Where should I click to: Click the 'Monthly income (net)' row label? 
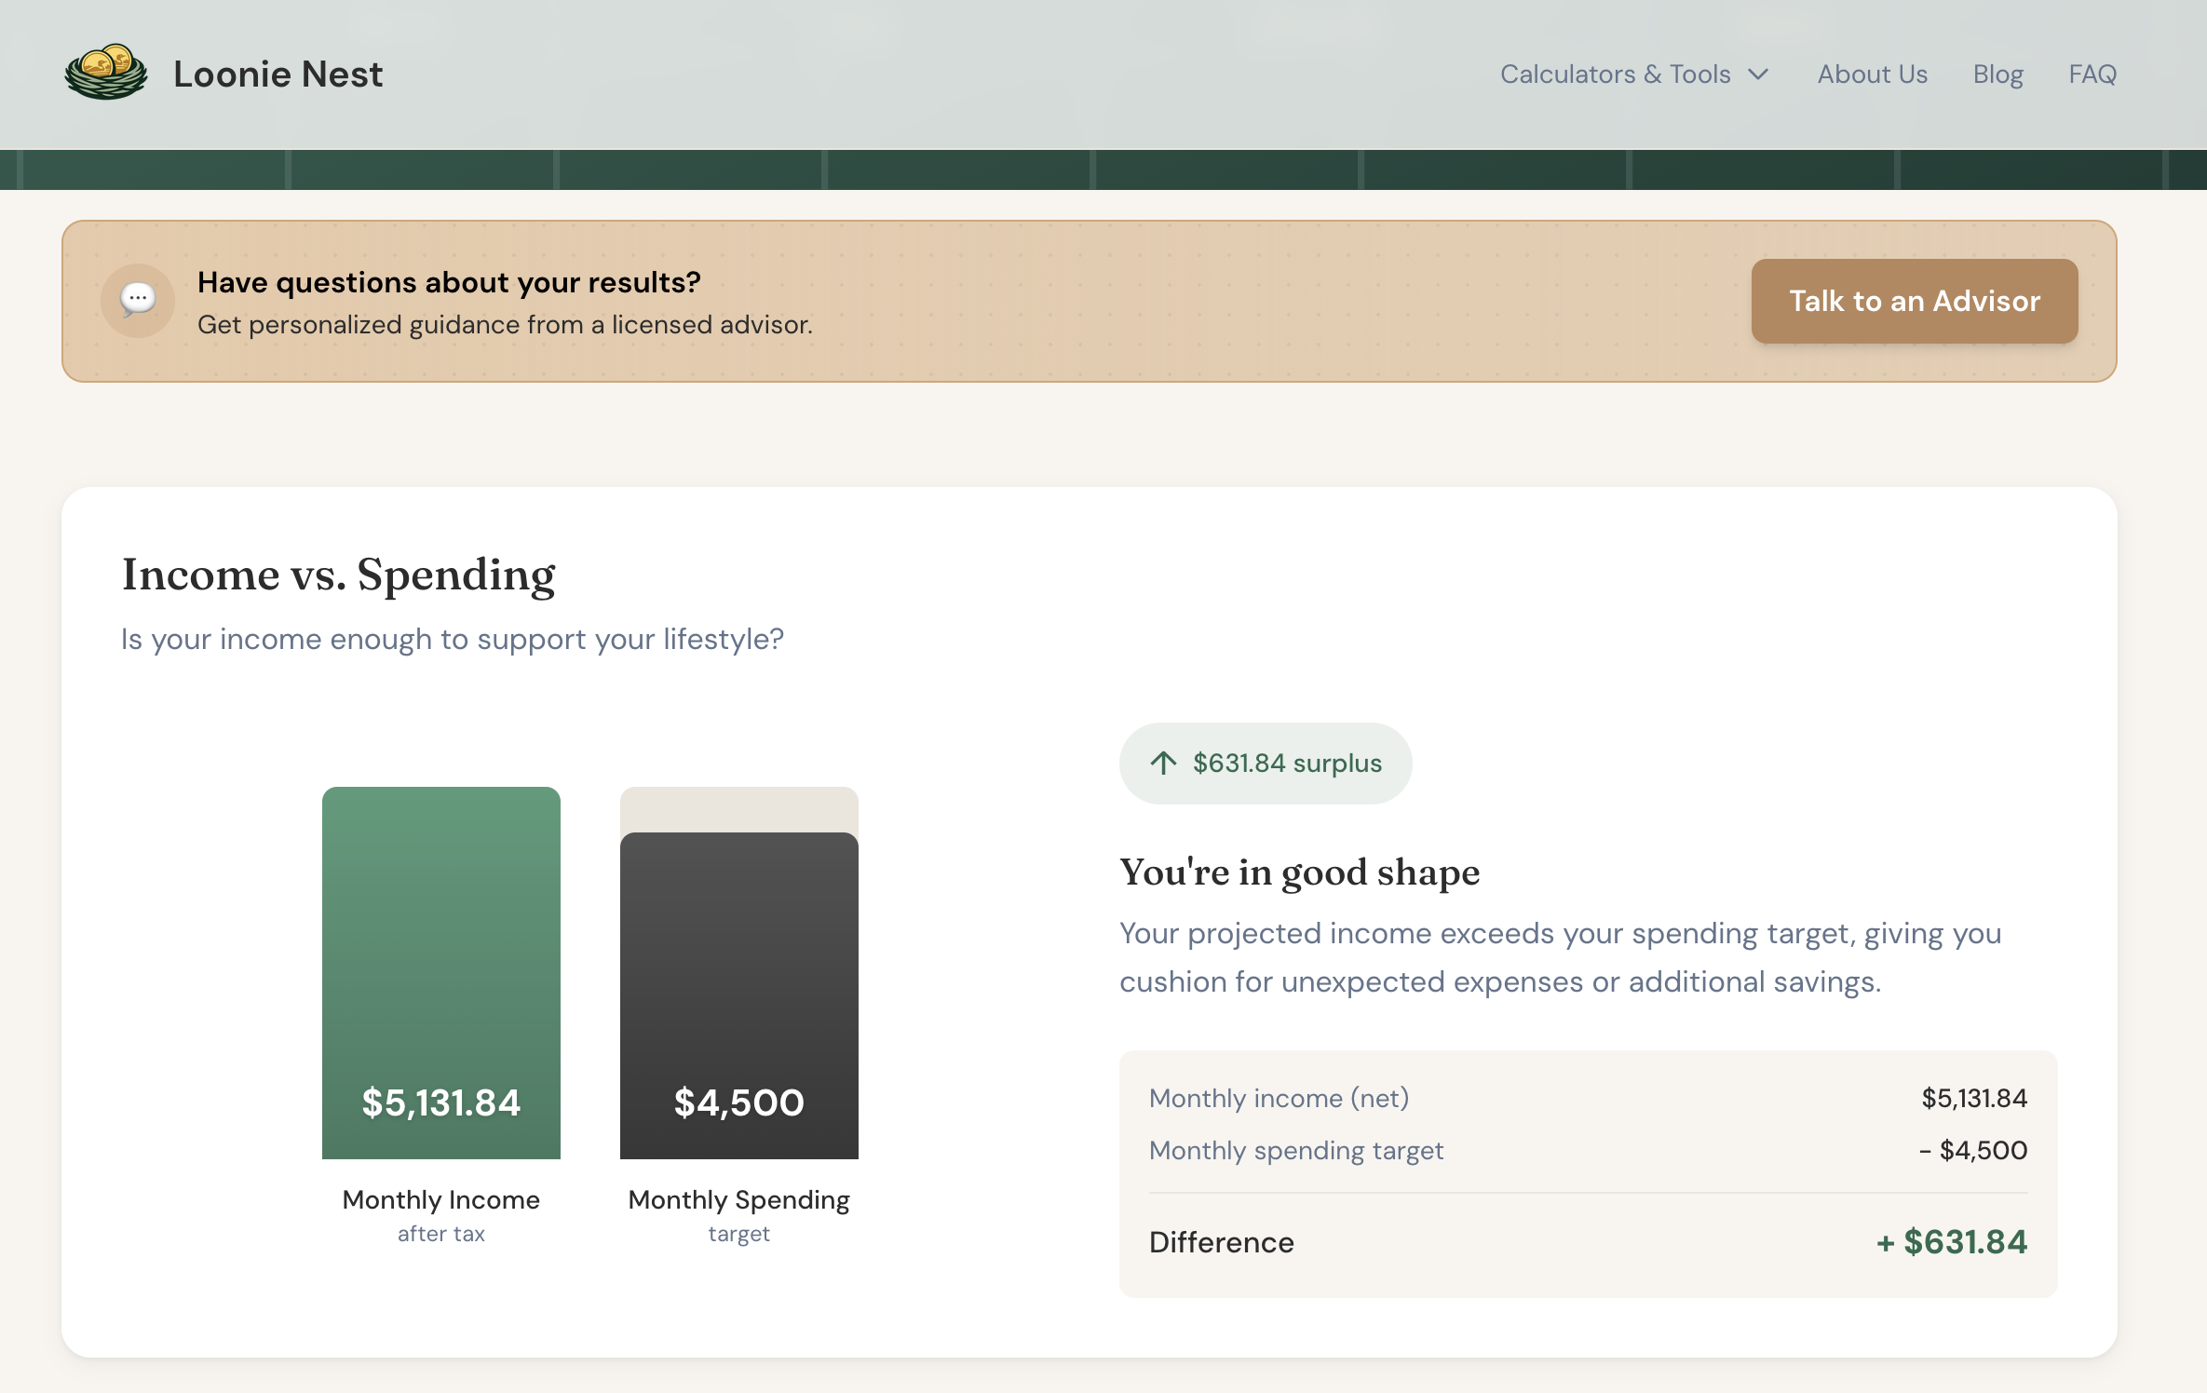(x=1279, y=1099)
